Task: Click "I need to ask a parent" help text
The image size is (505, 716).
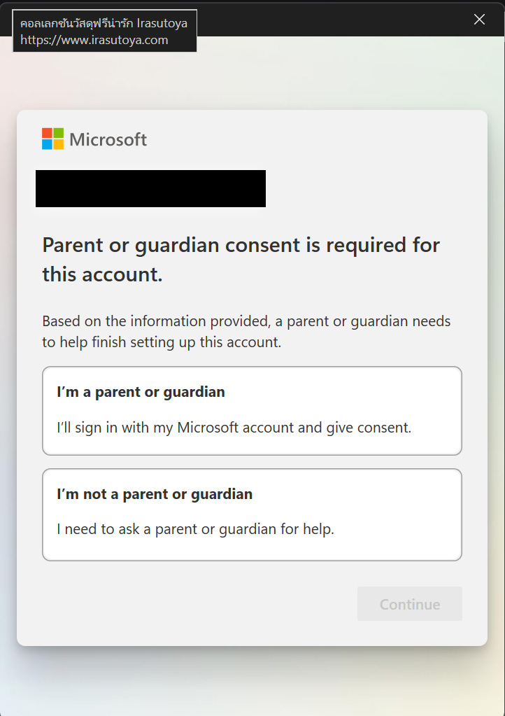Action: pyautogui.click(x=195, y=529)
